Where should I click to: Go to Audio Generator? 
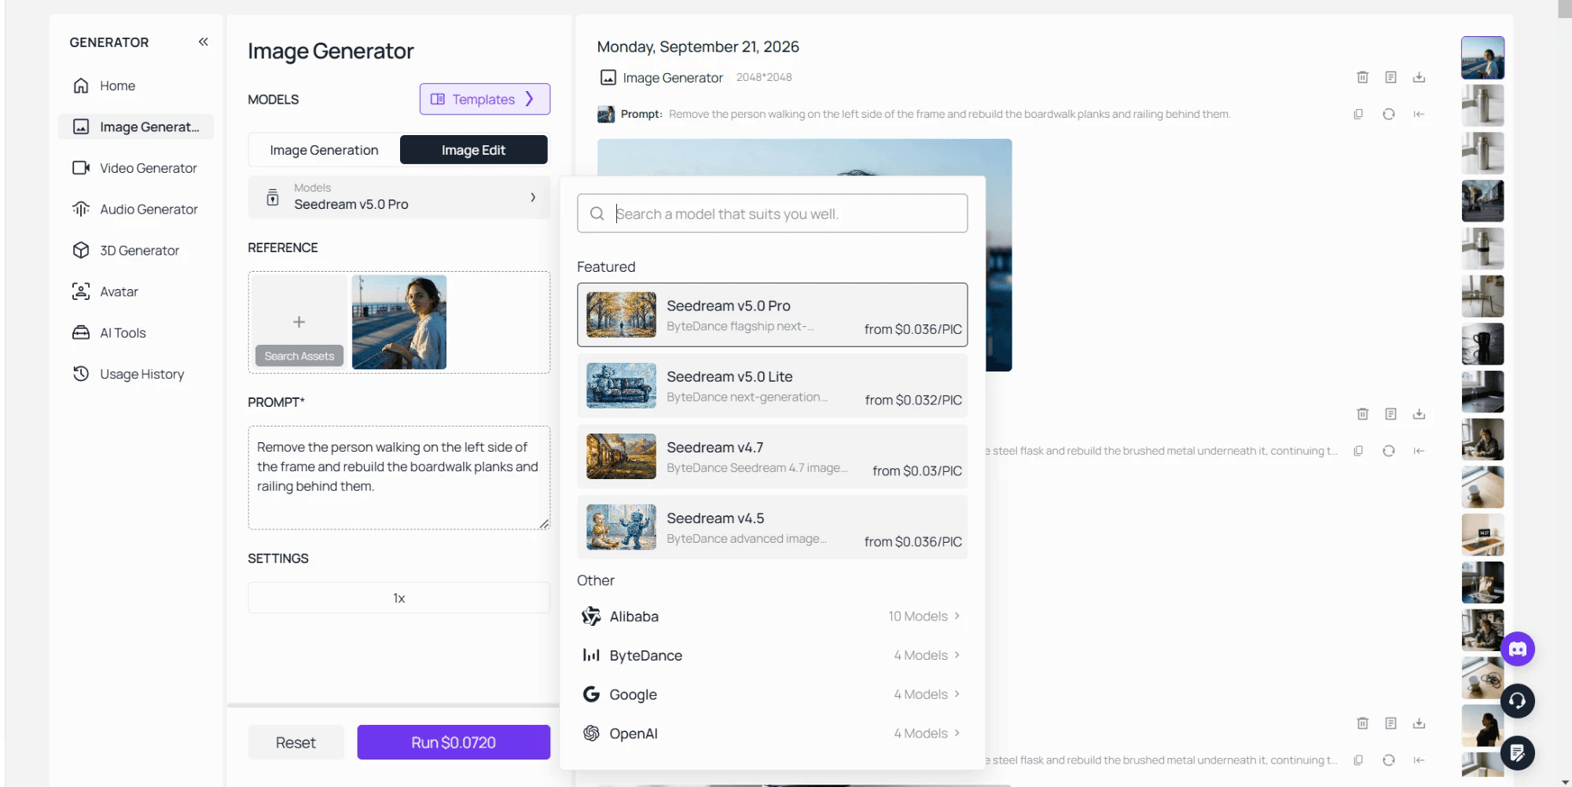pyautogui.click(x=135, y=209)
